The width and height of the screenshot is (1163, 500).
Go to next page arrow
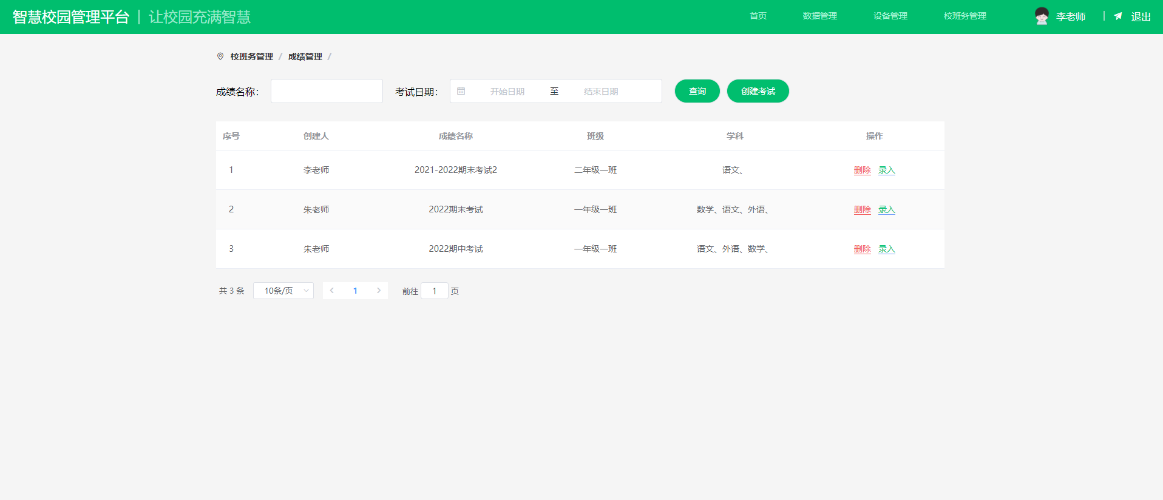point(379,291)
